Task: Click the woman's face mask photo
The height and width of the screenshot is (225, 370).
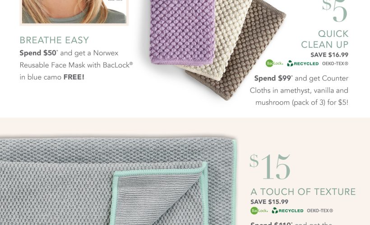Action: (74, 12)
